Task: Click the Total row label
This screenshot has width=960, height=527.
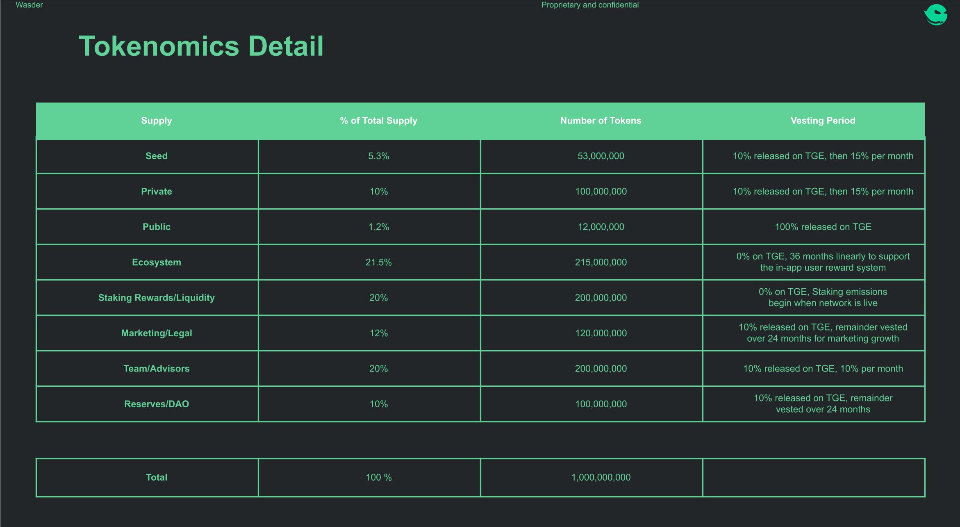Action: (x=157, y=477)
